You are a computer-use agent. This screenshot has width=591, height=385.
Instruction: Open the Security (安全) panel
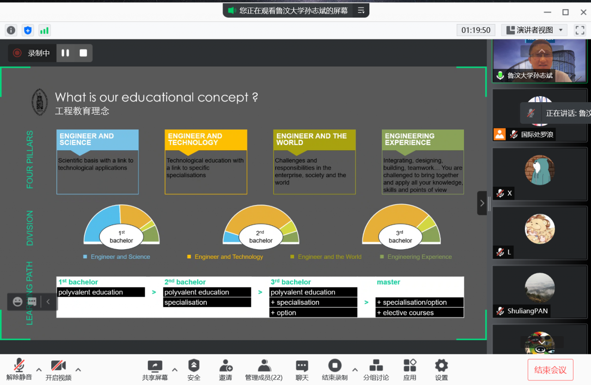pos(194,370)
